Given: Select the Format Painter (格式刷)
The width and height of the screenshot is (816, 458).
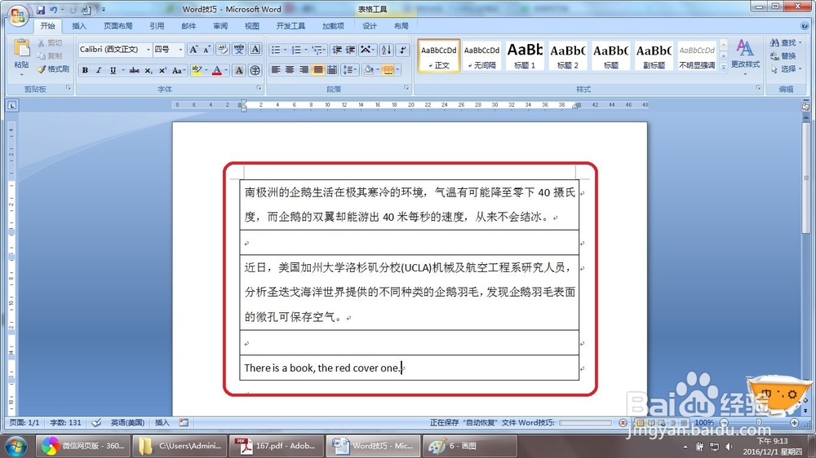Looking at the screenshot, I should [53, 69].
